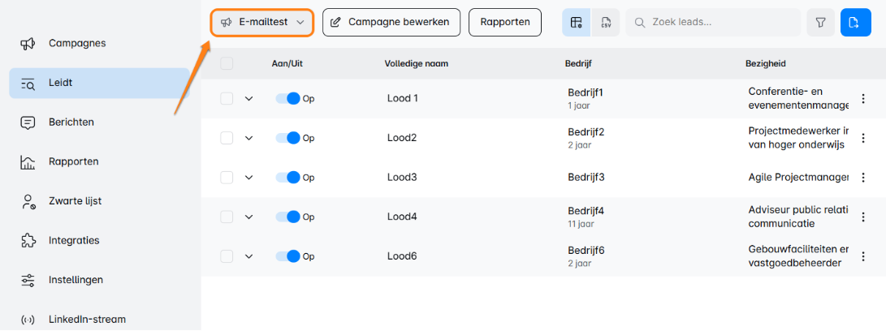This screenshot has height=335, width=886.
Task: Click the Campagne bewerken button
Action: (x=391, y=23)
